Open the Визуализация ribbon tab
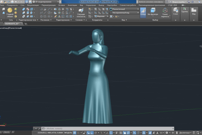Screen dimensions: 202x135 (33, 5)
